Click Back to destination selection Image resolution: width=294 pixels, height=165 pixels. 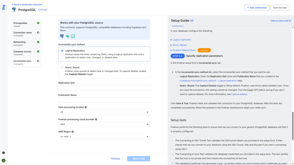coord(27,5)
